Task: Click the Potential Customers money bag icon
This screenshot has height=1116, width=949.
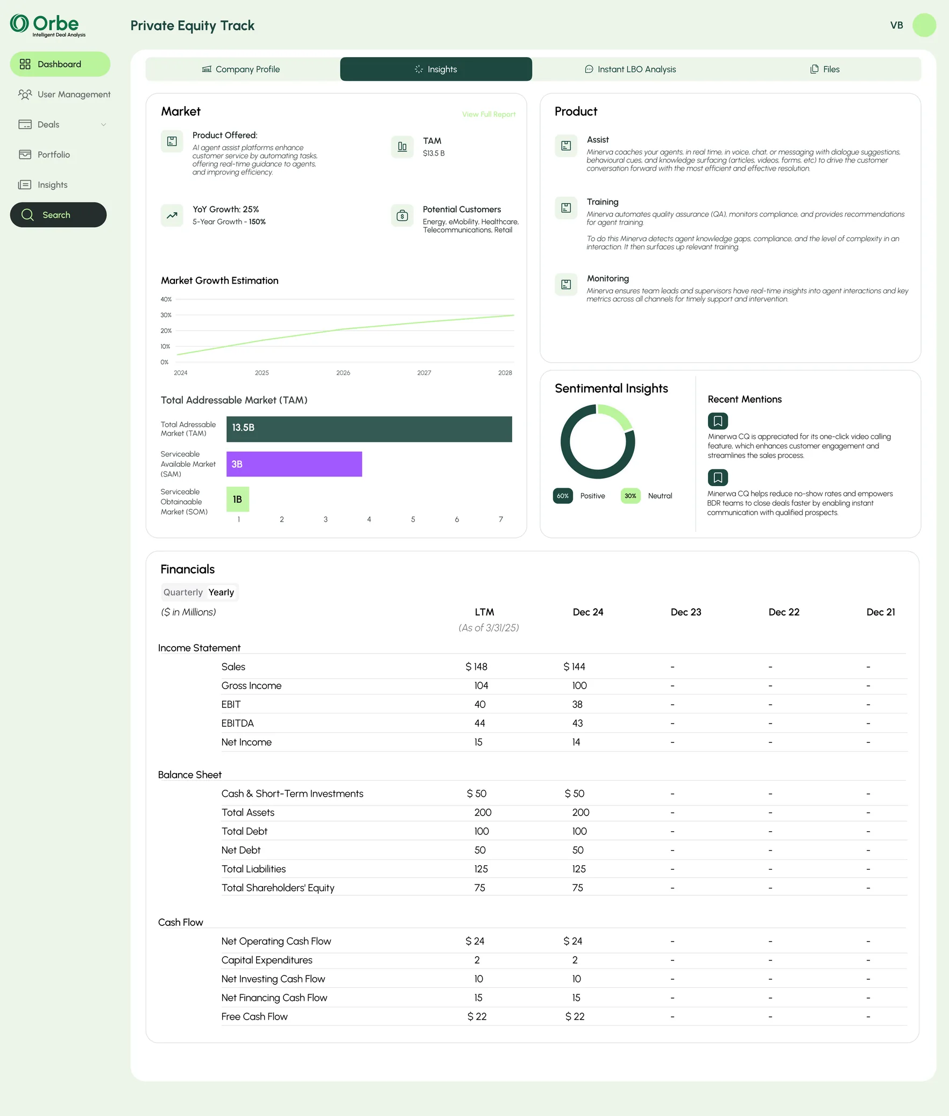Action: [x=402, y=215]
